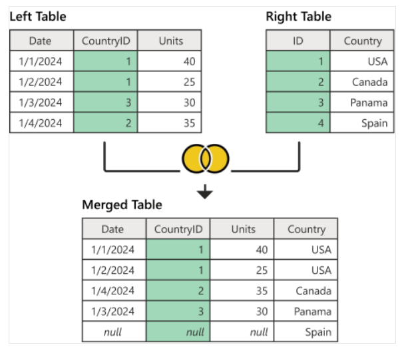Screen dimensions: 406x347
Task: Click the Spain cell in Right Table
Action: 362,123
